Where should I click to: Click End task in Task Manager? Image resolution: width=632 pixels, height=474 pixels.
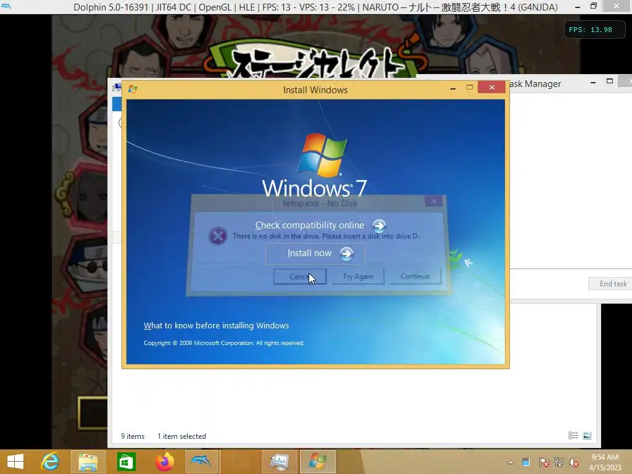point(613,284)
